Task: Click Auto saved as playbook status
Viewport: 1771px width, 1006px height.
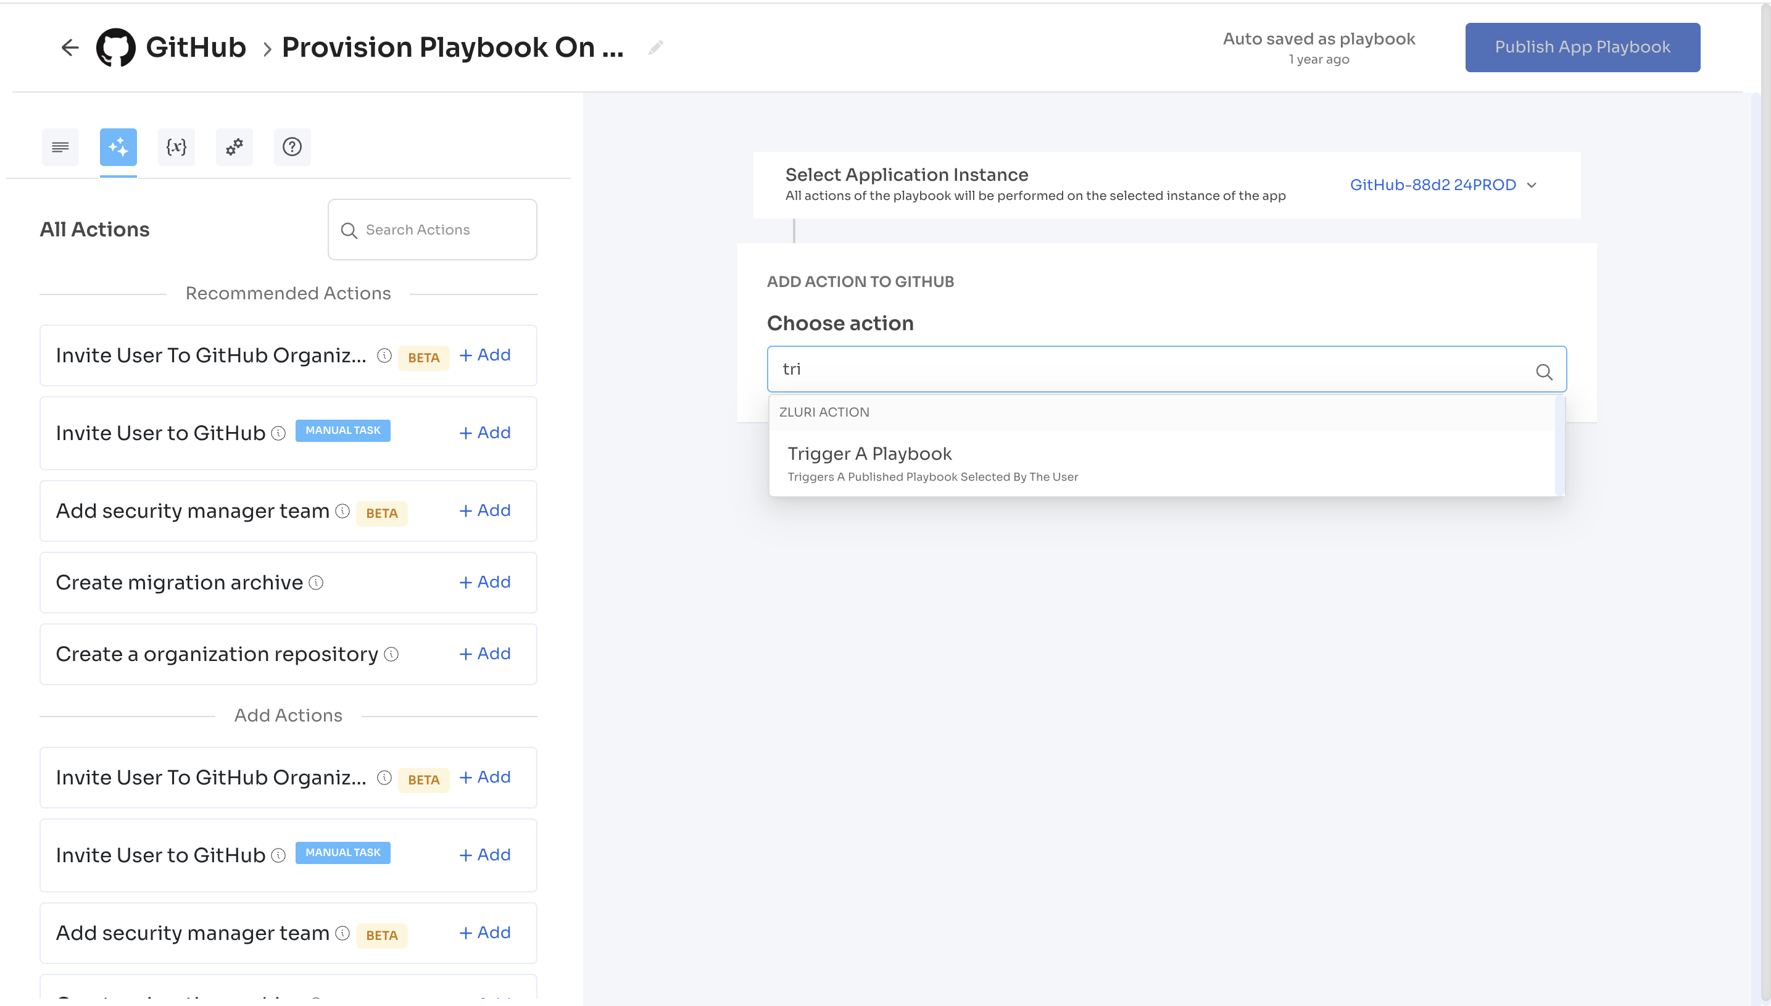Action: coord(1319,39)
